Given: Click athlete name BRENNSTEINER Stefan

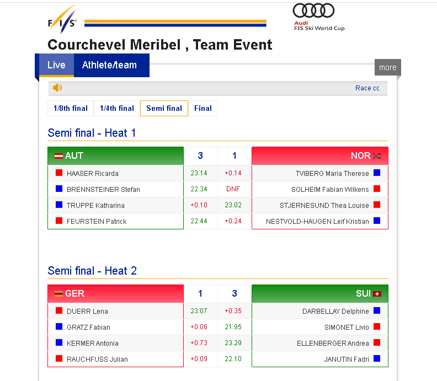Looking at the screenshot, I should coord(103,189).
